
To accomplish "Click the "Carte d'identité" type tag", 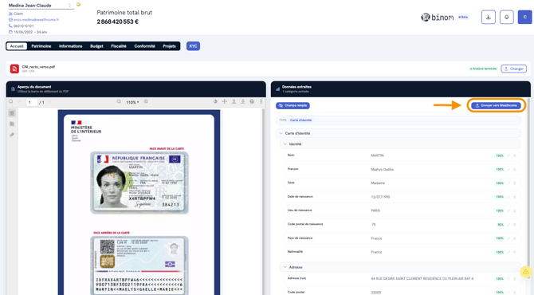I will click(x=300, y=120).
